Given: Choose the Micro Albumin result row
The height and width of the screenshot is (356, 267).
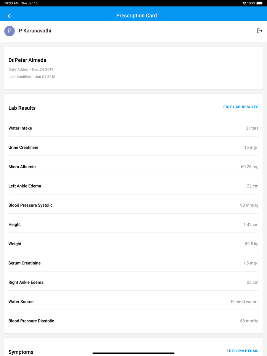Looking at the screenshot, I should [x=133, y=167].
